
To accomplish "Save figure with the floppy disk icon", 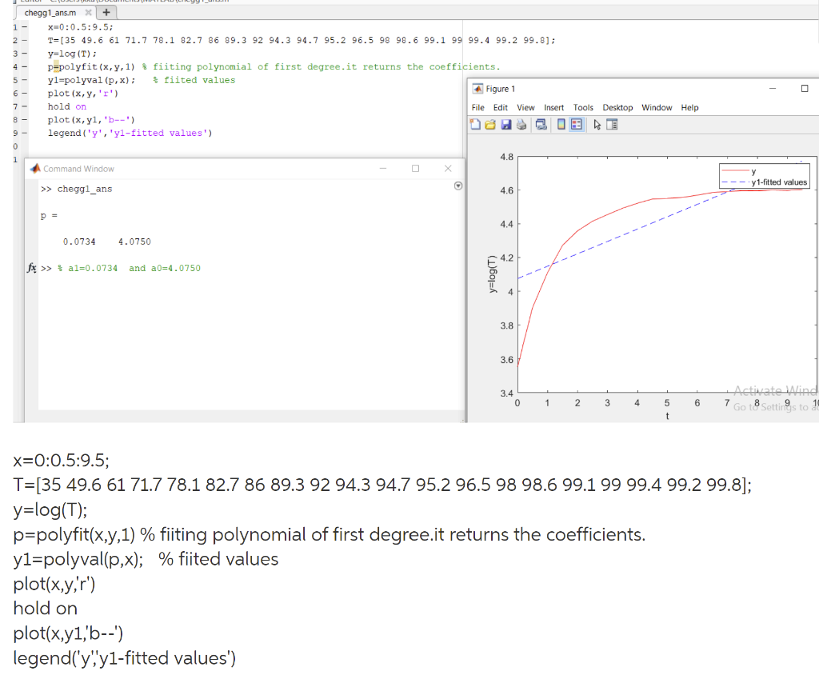I will 505,124.
